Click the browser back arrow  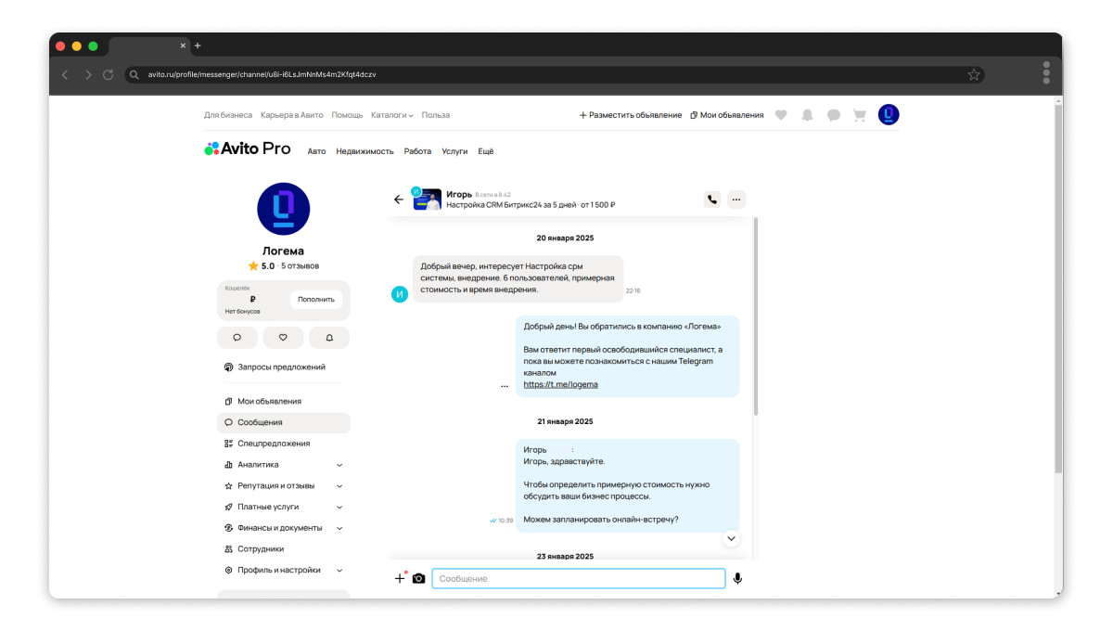pyautogui.click(x=65, y=74)
